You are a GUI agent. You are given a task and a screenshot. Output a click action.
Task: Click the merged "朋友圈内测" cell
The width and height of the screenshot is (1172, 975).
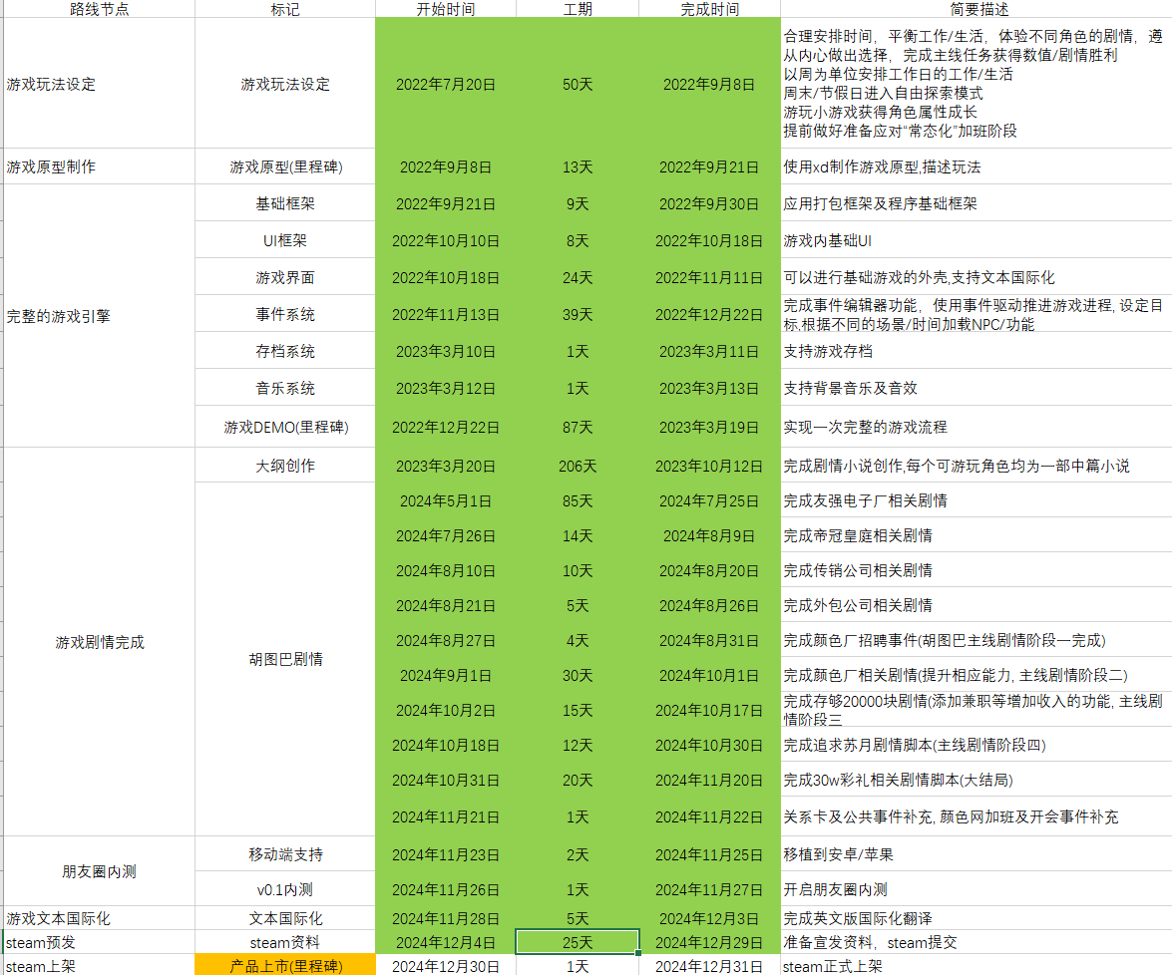tap(99, 871)
